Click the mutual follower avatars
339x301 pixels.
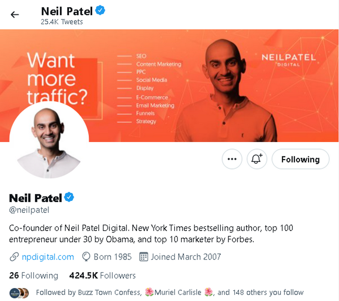click(19, 293)
